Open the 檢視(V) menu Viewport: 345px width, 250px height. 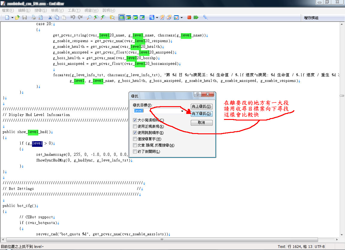[57, 10]
